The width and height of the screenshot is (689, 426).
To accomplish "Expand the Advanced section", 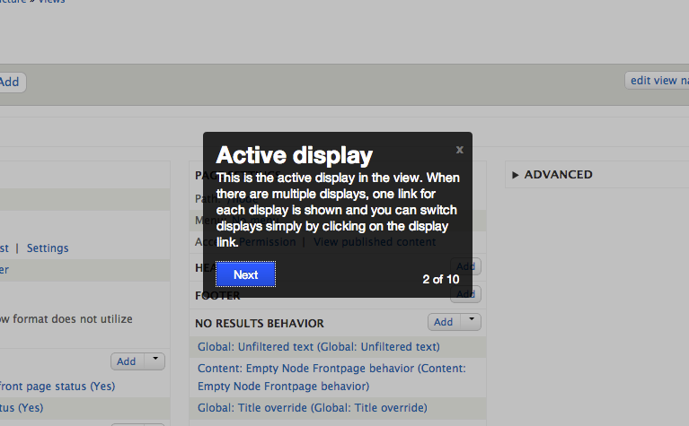I will 552,175.
